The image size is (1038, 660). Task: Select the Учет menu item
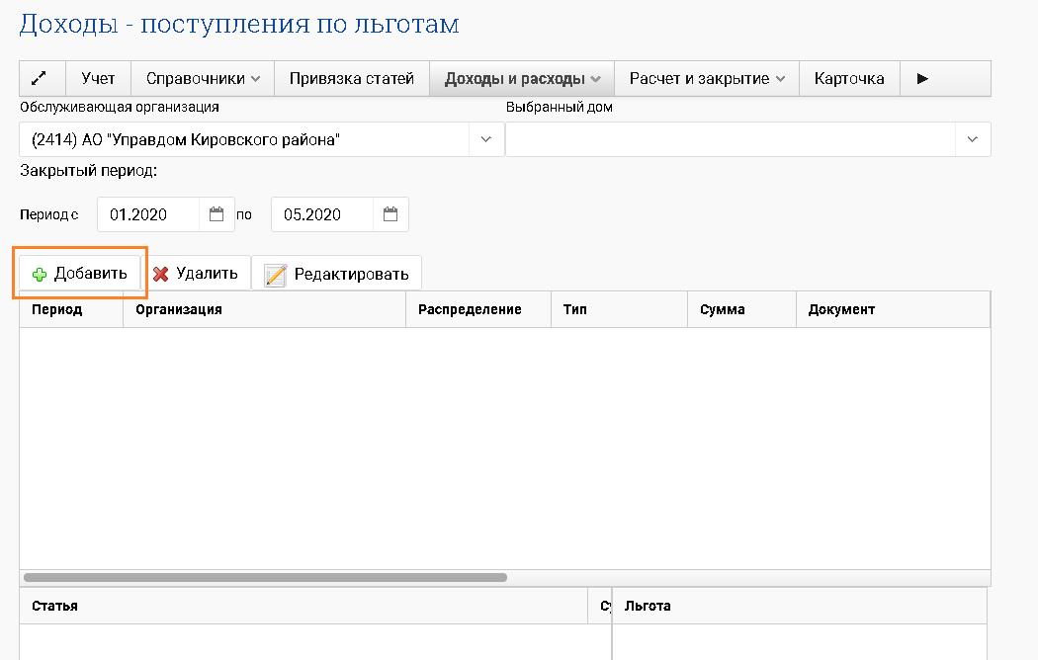(98, 79)
